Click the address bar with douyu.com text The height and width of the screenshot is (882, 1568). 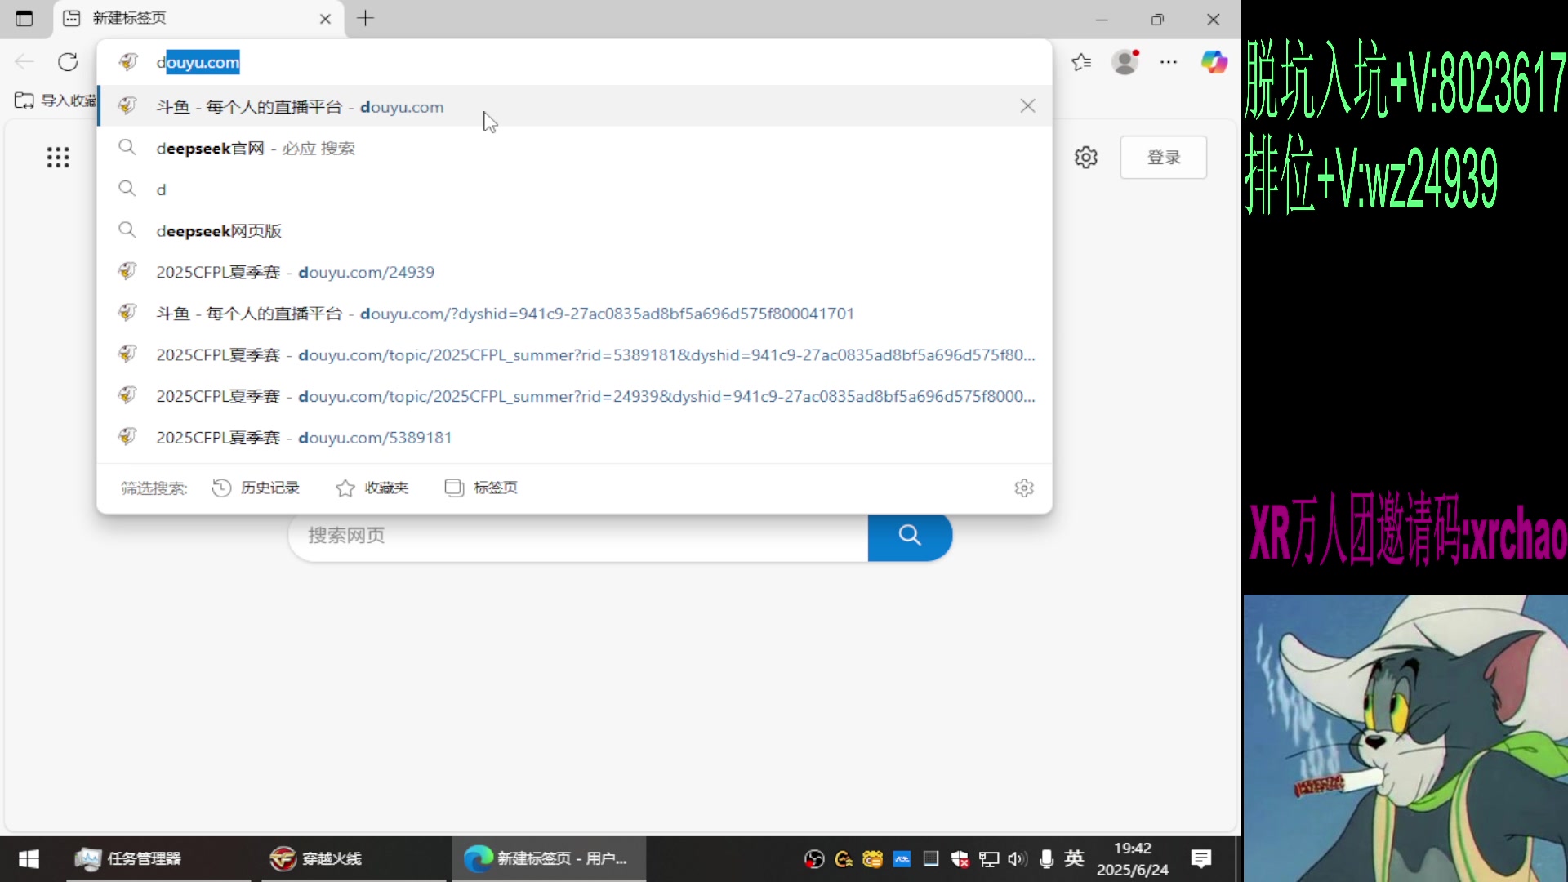click(x=574, y=62)
